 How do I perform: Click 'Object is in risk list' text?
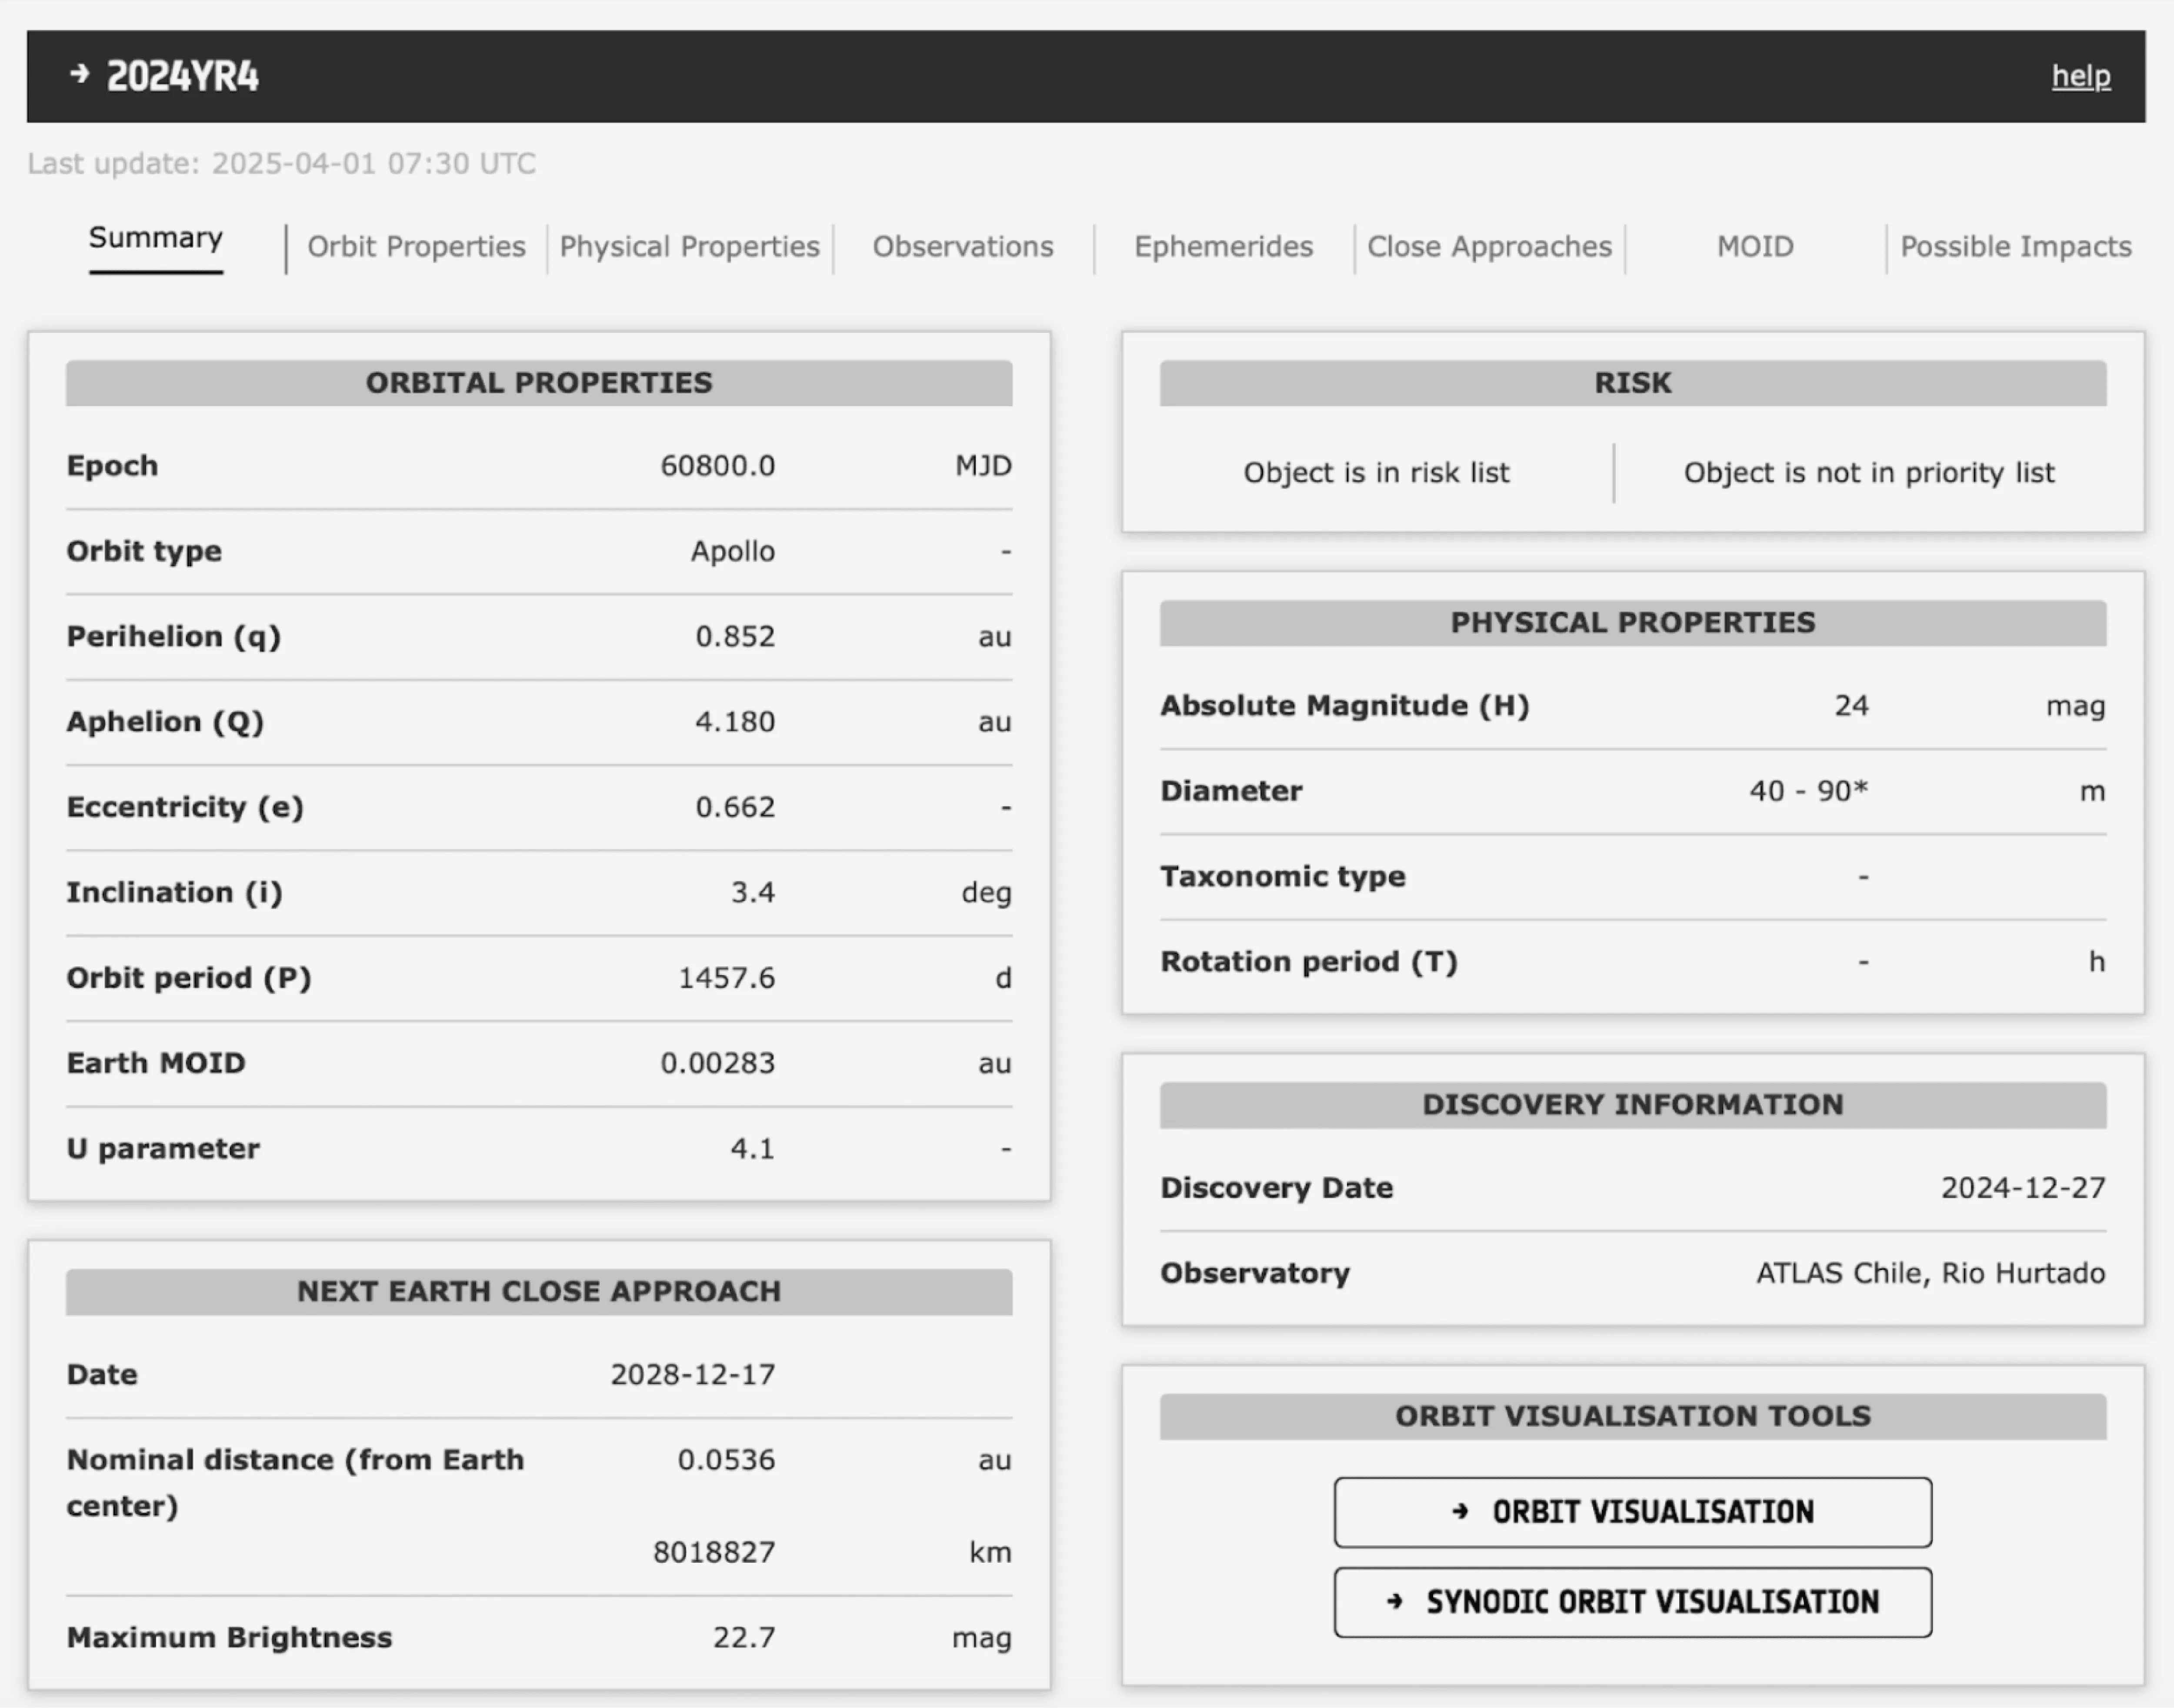[1377, 473]
